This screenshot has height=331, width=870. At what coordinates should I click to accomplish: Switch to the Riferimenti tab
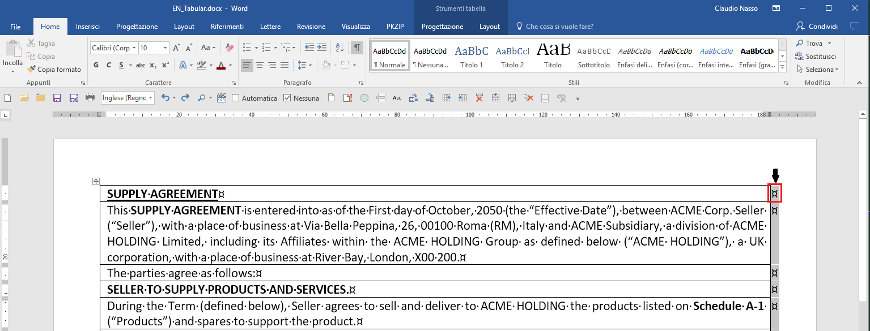tap(227, 27)
